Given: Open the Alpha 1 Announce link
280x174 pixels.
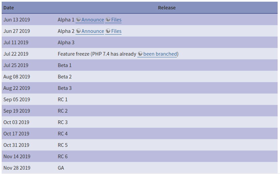Looking at the screenshot, I should [x=93, y=20].
